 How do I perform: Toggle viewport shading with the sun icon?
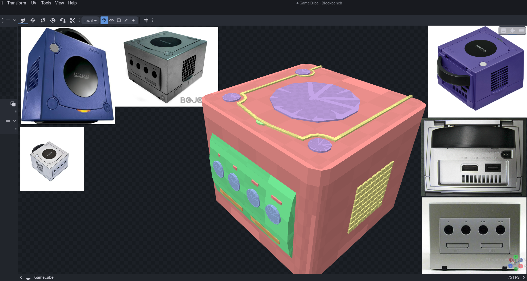pos(512,31)
